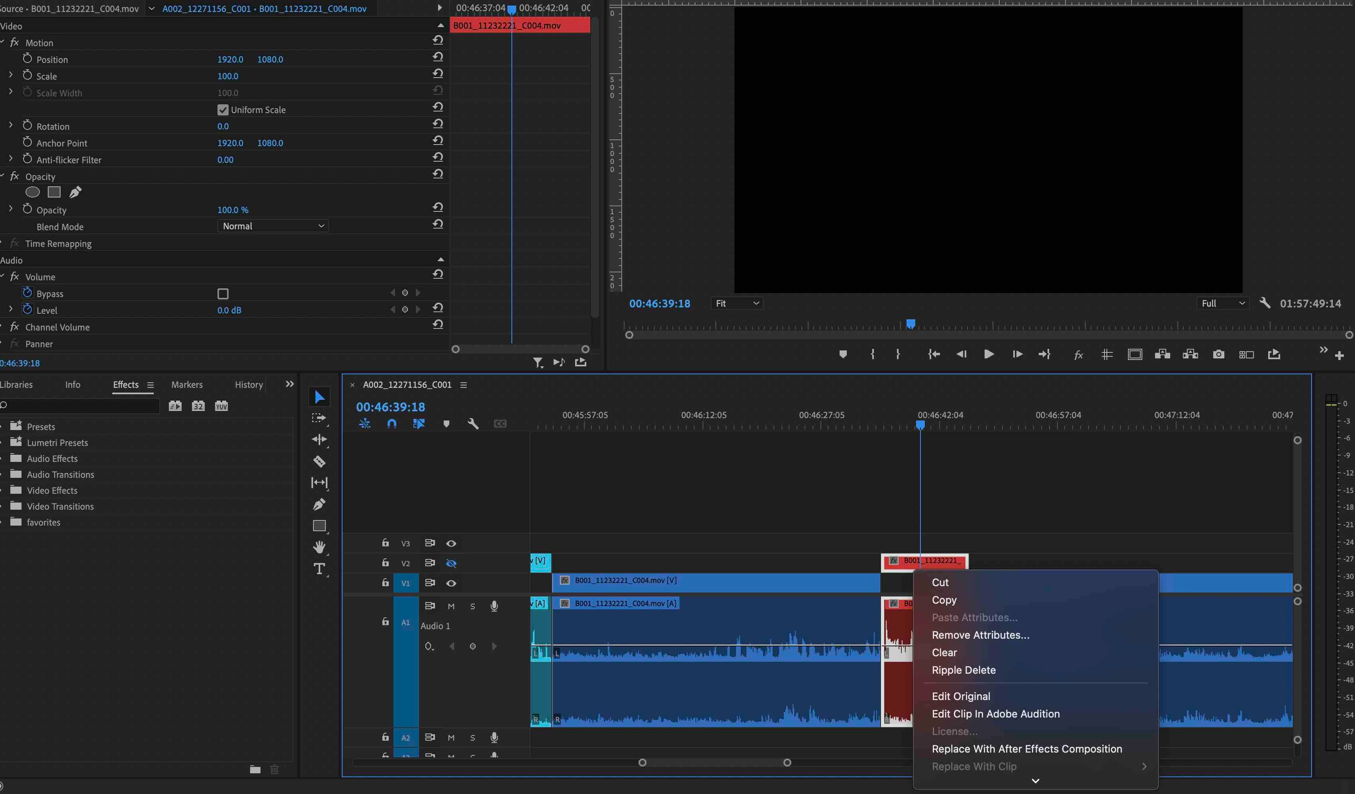This screenshot has width=1355, height=794.
Task: Select the Hand tool
Action: pyautogui.click(x=319, y=547)
